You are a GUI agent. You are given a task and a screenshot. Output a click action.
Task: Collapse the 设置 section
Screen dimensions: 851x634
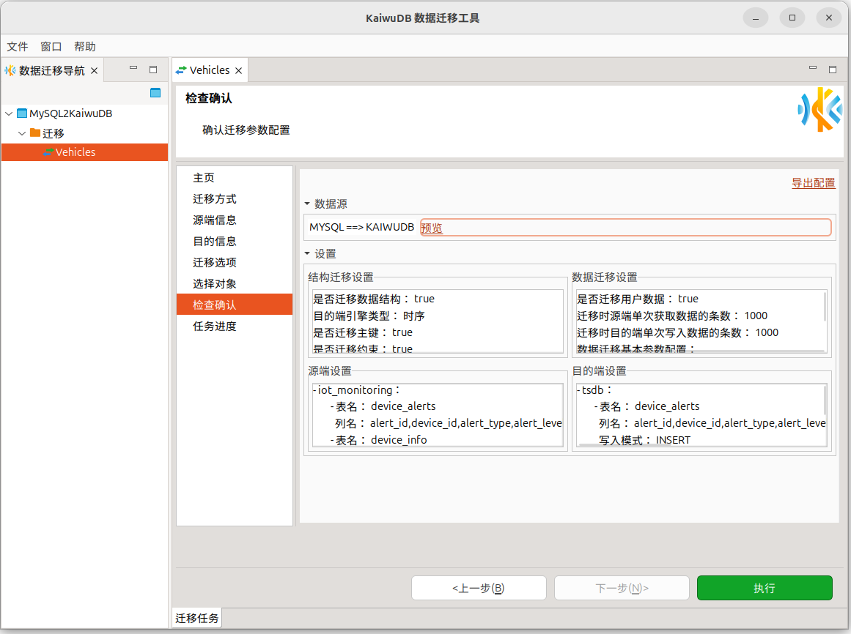308,254
